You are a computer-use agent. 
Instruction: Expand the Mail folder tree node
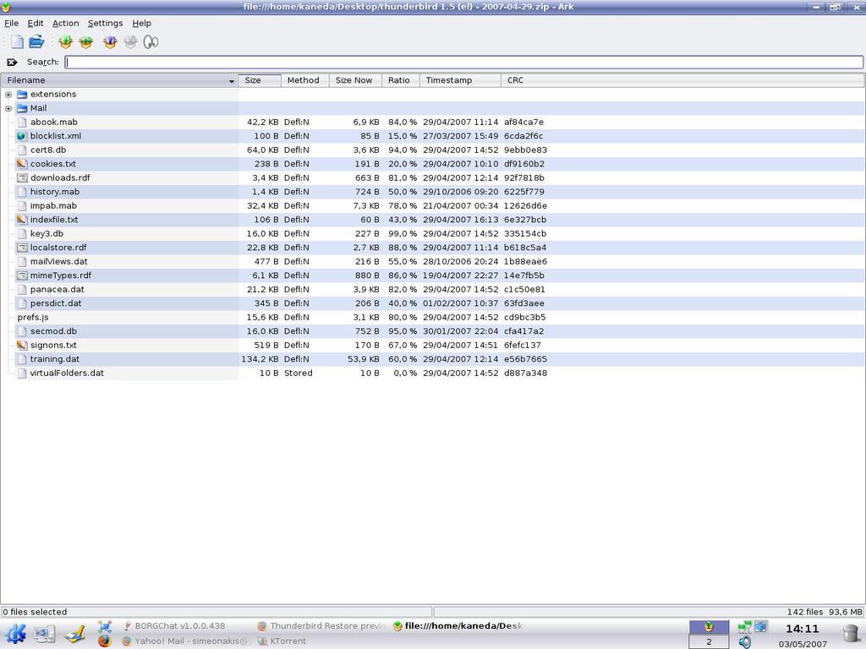click(8, 108)
